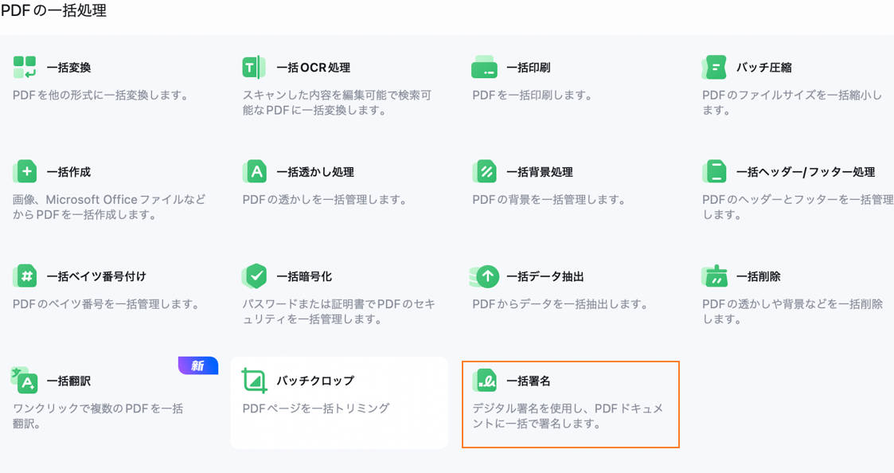Viewport: 894px width, 473px height.
Task: Click the 一括変換 batch convert icon
Action: (x=25, y=68)
